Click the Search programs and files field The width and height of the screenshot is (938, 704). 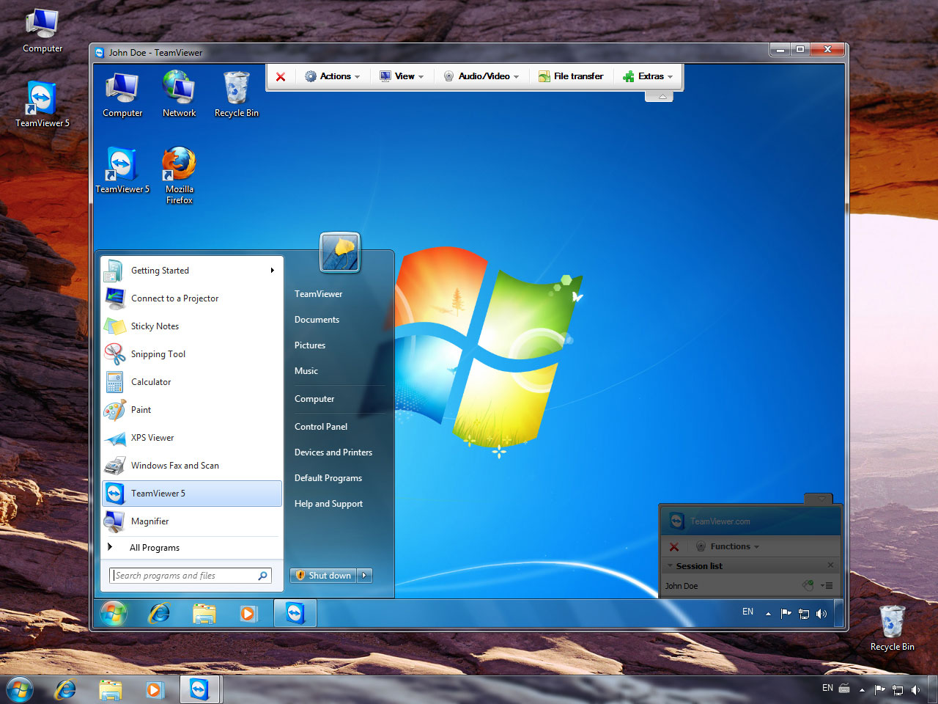pos(185,576)
